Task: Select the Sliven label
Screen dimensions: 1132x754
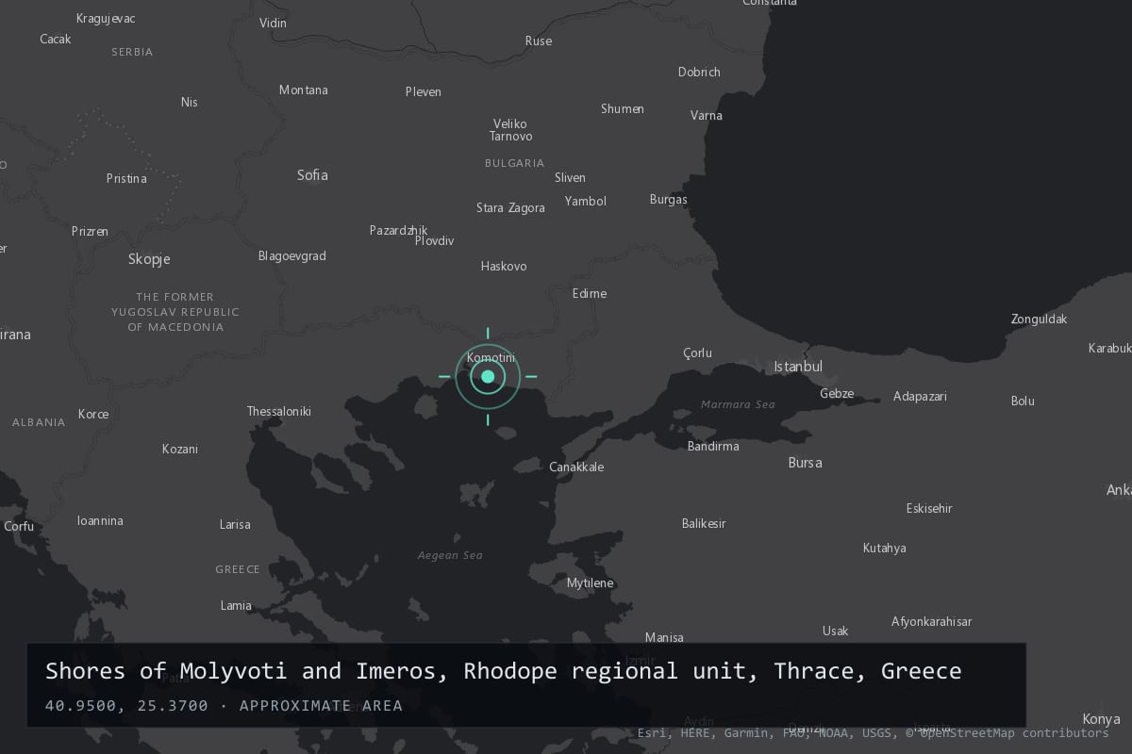Action: pos(570,178)
